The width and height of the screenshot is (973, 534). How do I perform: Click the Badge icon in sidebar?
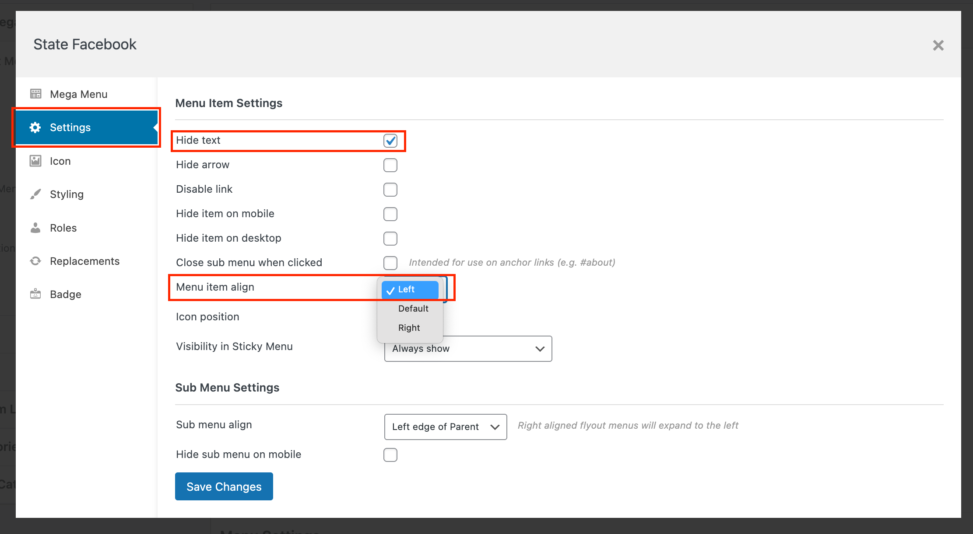pyautogui.click(x=35, y=294)
